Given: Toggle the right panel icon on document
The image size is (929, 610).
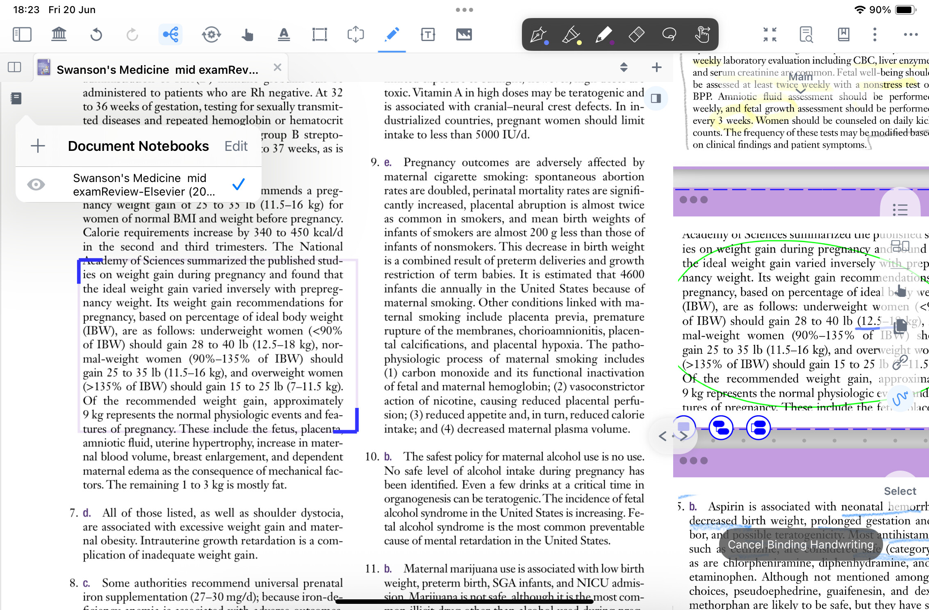Looking at the screenshot, I should [x=656, y=98].
